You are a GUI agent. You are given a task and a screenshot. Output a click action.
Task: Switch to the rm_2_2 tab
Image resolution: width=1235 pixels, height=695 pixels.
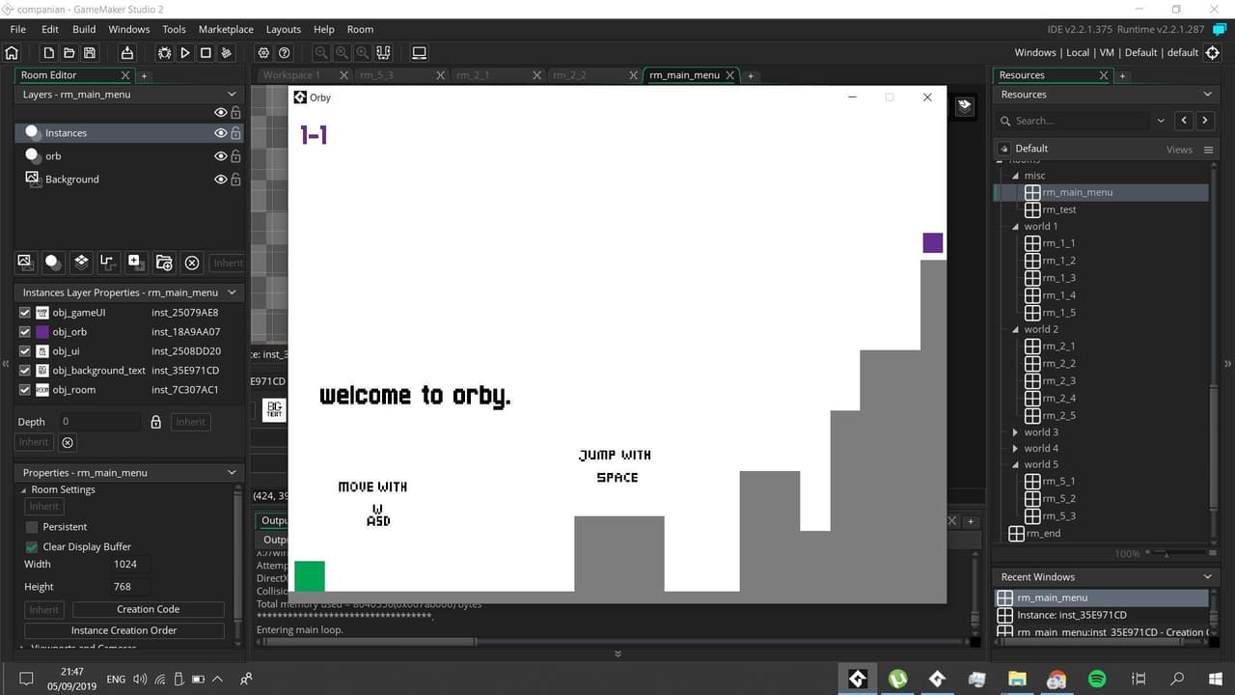point(569,75)
